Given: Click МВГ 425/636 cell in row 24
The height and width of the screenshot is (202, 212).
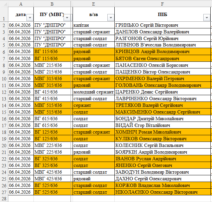Looking at the screenshot, I should (52, 172).
